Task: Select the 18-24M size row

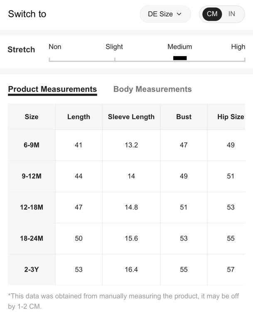Action: click(32, 238)
